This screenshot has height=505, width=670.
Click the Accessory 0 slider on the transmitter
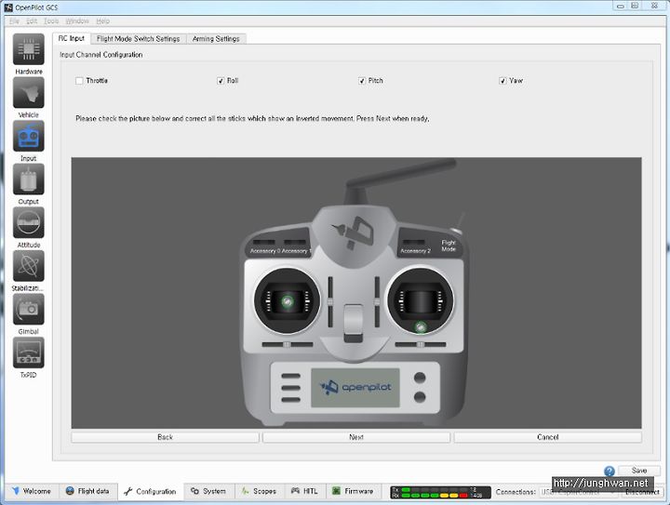(x=264, y=242)
